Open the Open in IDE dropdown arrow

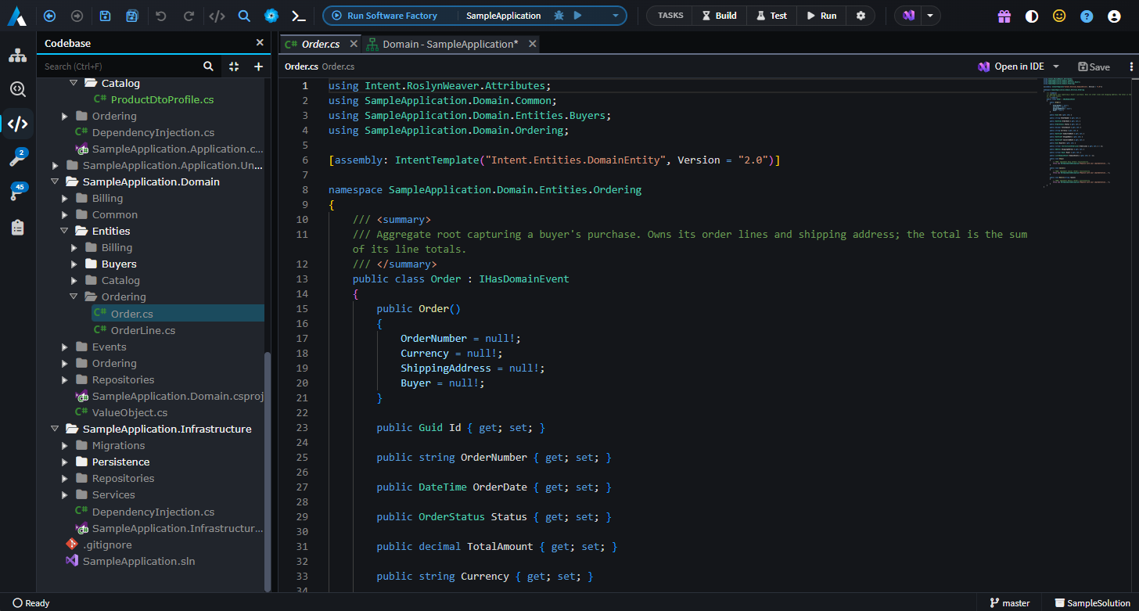(1056, 66)
